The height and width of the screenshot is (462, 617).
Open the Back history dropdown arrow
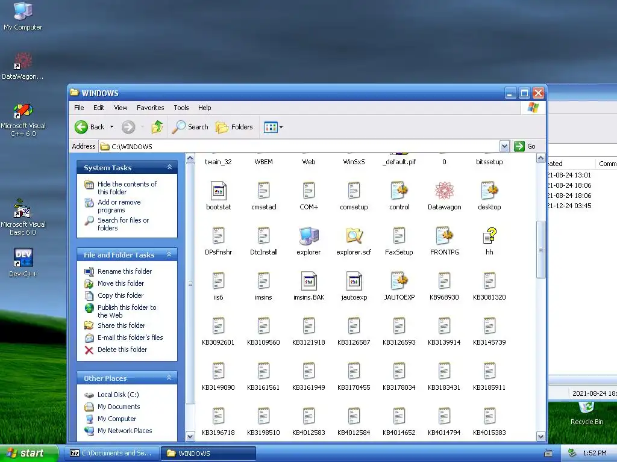[111, 127]
